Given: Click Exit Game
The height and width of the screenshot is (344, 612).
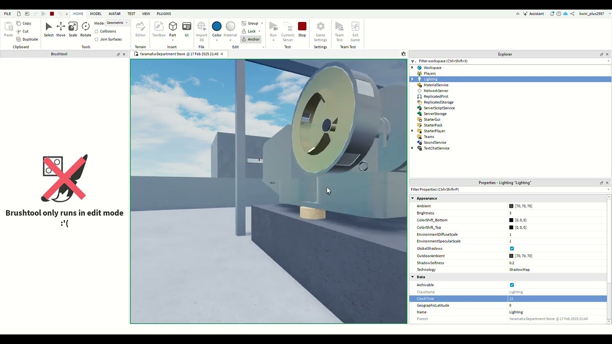Looking at the screenshot, I should [x=355, y=32].
